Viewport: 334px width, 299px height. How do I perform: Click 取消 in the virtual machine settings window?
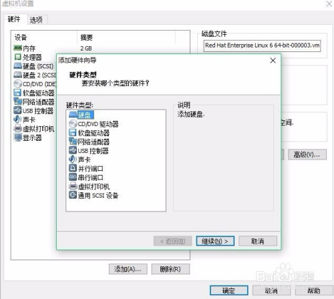click(272, 290)
